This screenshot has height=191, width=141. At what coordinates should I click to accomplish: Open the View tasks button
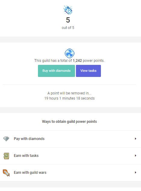pyautogui.click(x=89, y=71)
